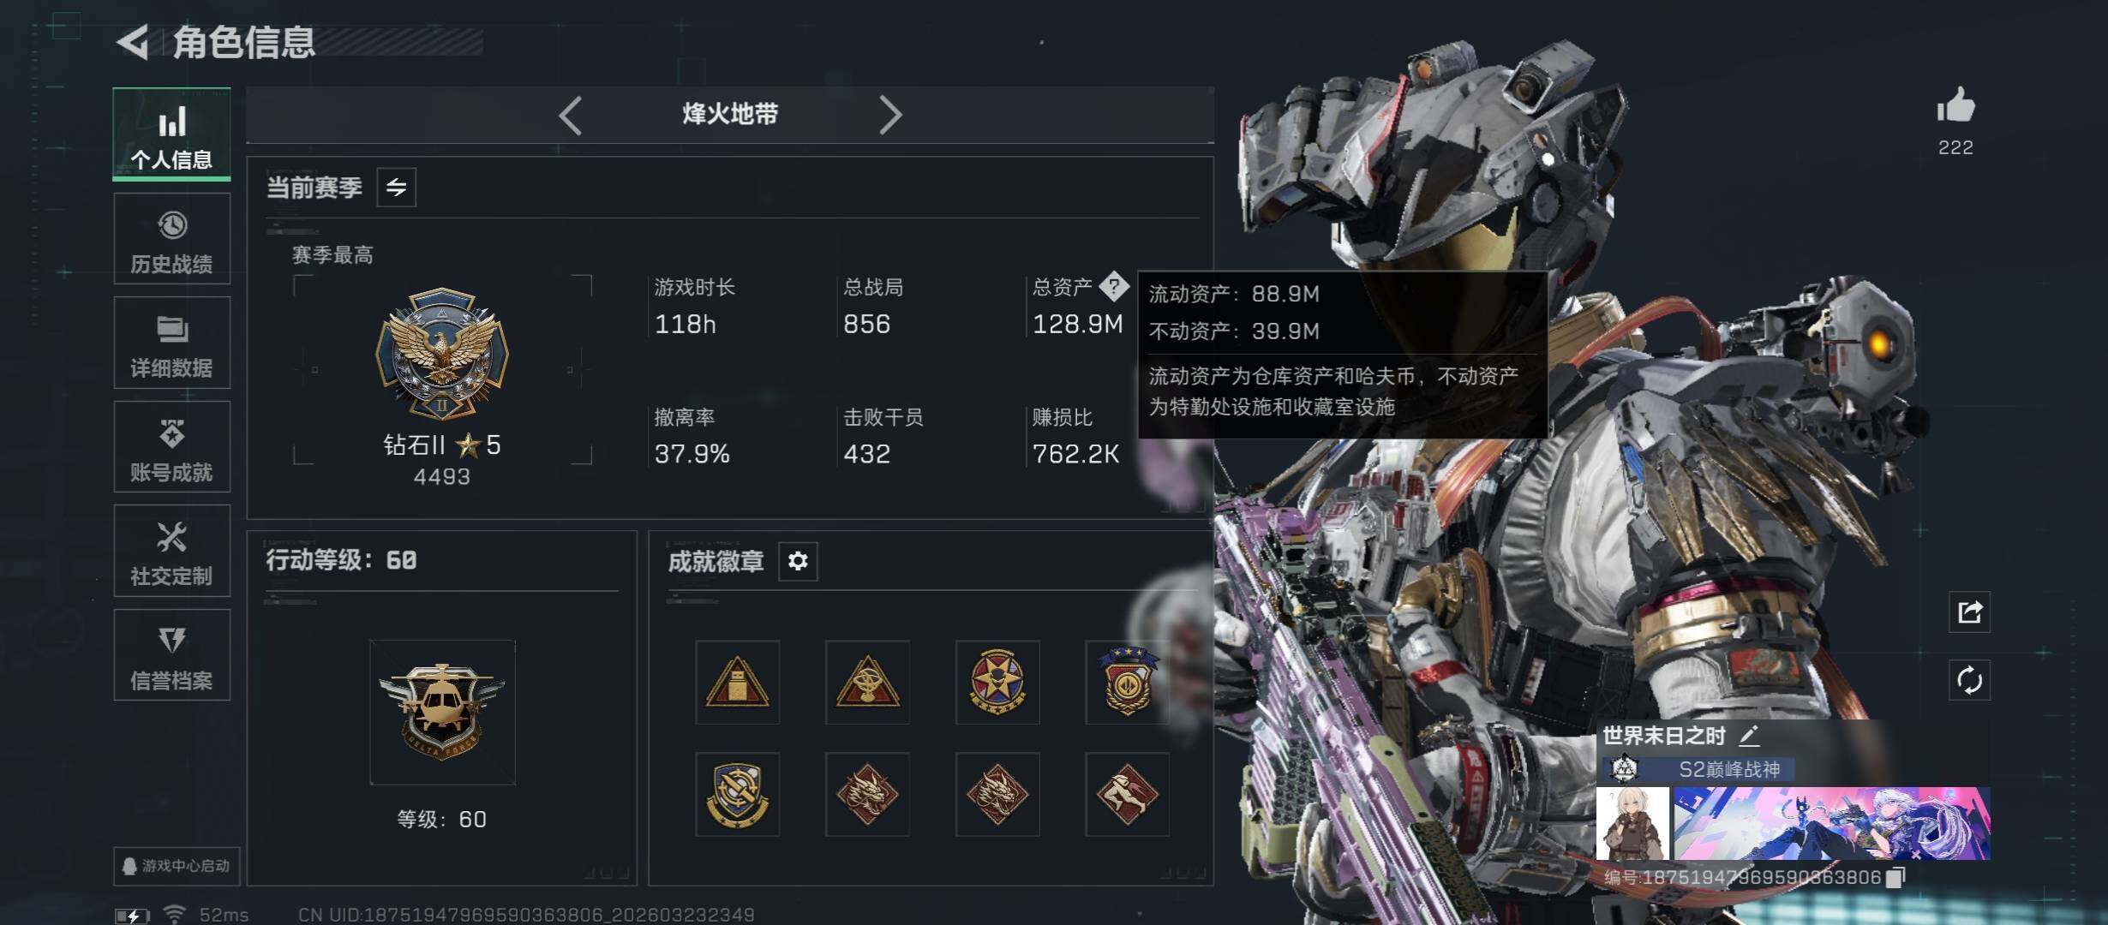2108x925 pixels.
Task: Click the question mark beside 总资产
Action: 1114,286
